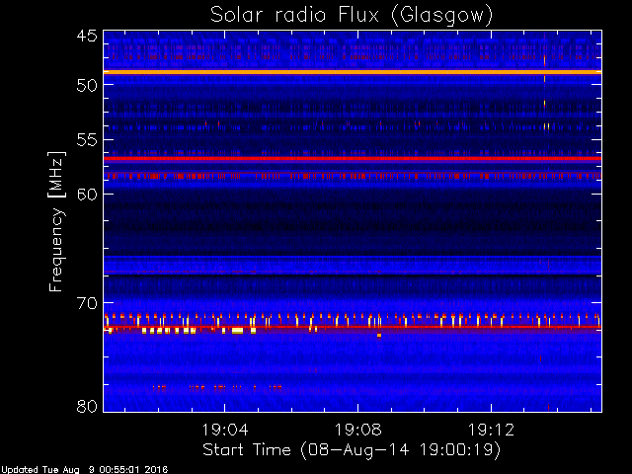The height and width of the screenshot is (474, 632).
Task: Select the "Start Time (08-Aug-14 19:00:19)" label
Action: [352, 450]
